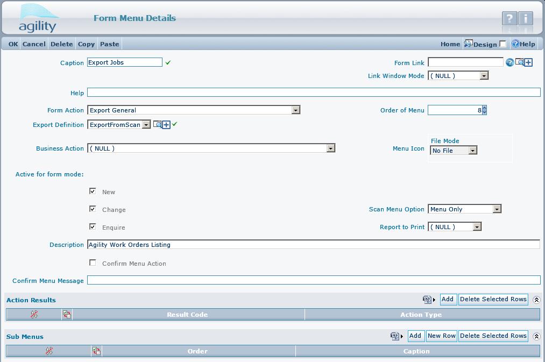The width and height of the screenshot is (545, 362).
Task: Click the Export Definition lookup magnifier icon
Action: 157,124
